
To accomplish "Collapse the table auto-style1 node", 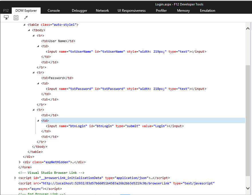I will [25, 25].
